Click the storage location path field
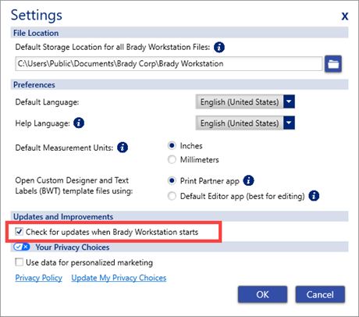Image resolution: width=359 pixels, height=317 pixels. tap(169, 63)
